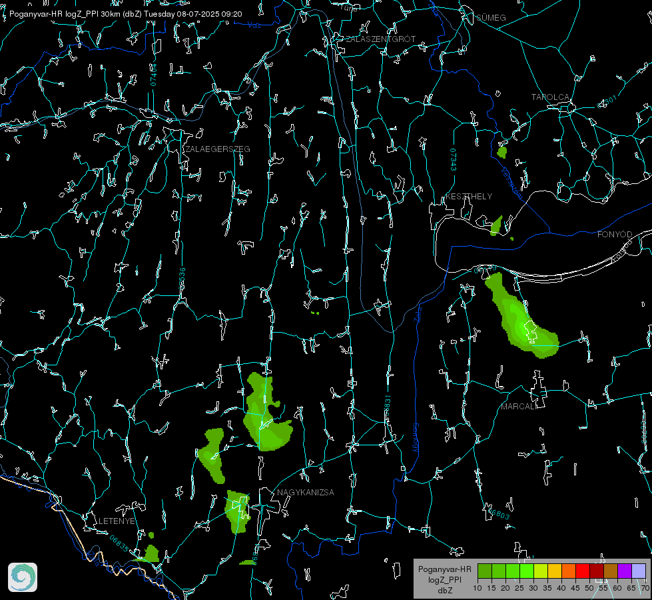Click the Poganyvar-HR legend label

tap(444, 569)
